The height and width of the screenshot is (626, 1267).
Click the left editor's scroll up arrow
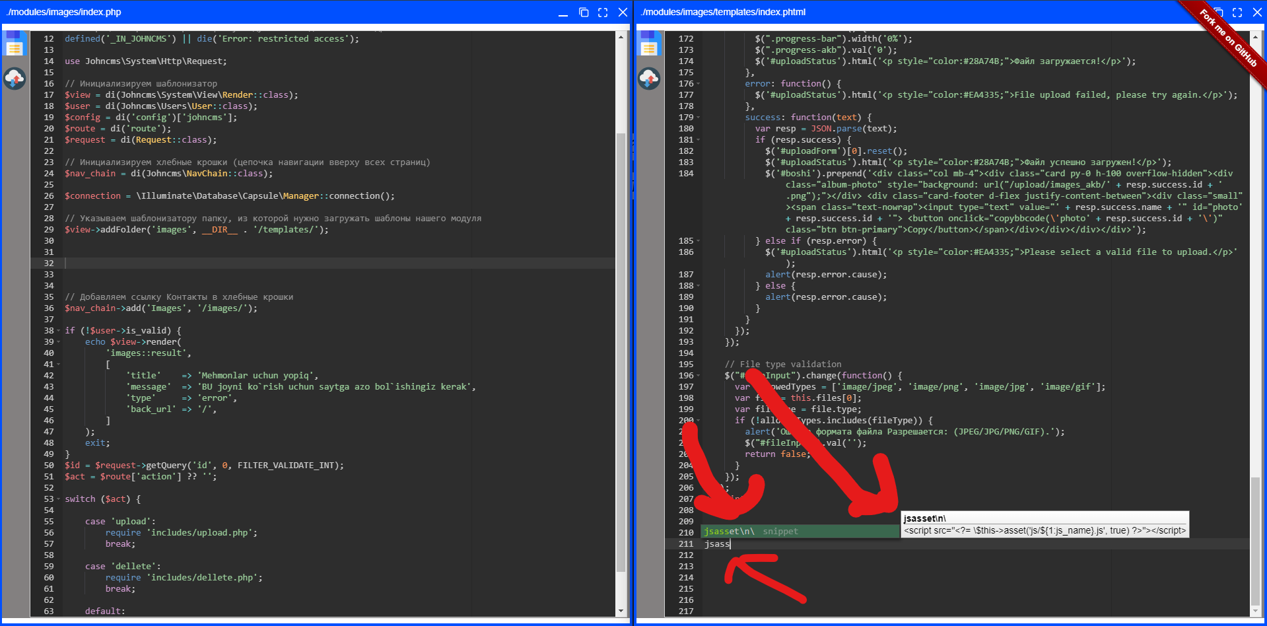tap(621, 37)
